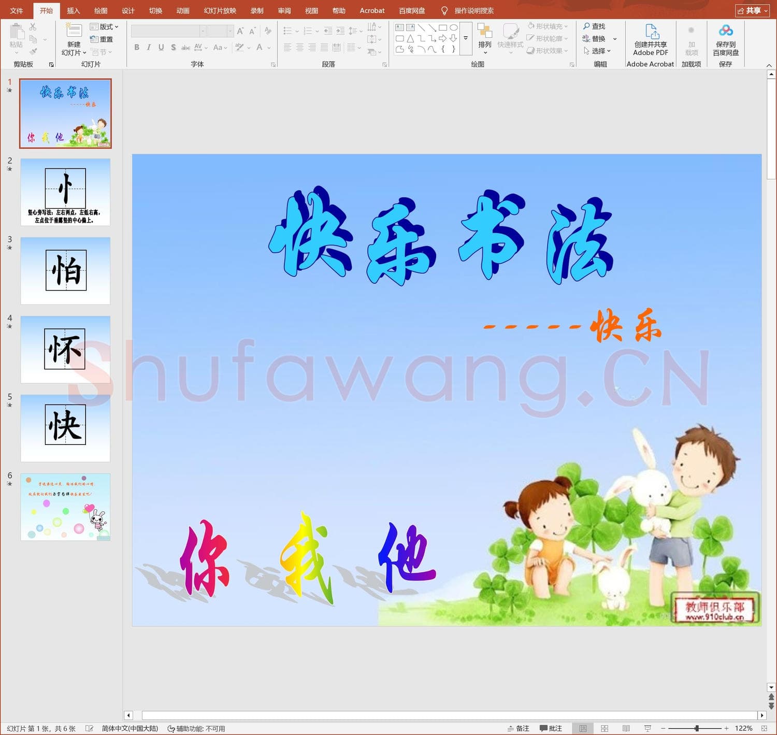Click the 你 WordArt on slide
This screenshot has width=777, height=735.
point(204,558)
